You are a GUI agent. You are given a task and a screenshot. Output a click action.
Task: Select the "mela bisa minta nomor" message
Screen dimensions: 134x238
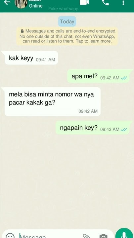click(x=52, y=101)
